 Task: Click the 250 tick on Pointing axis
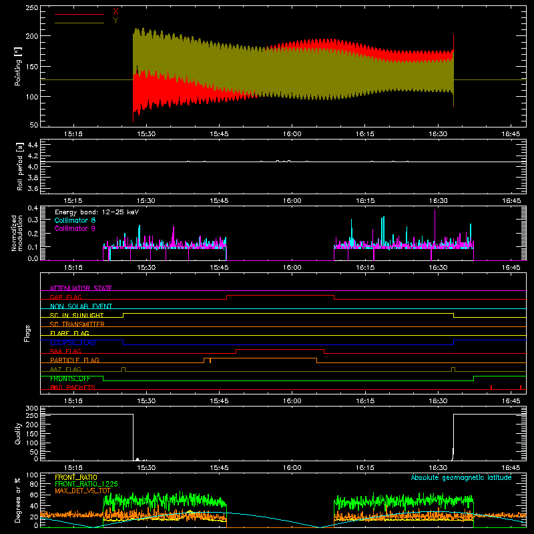(31, 7)
